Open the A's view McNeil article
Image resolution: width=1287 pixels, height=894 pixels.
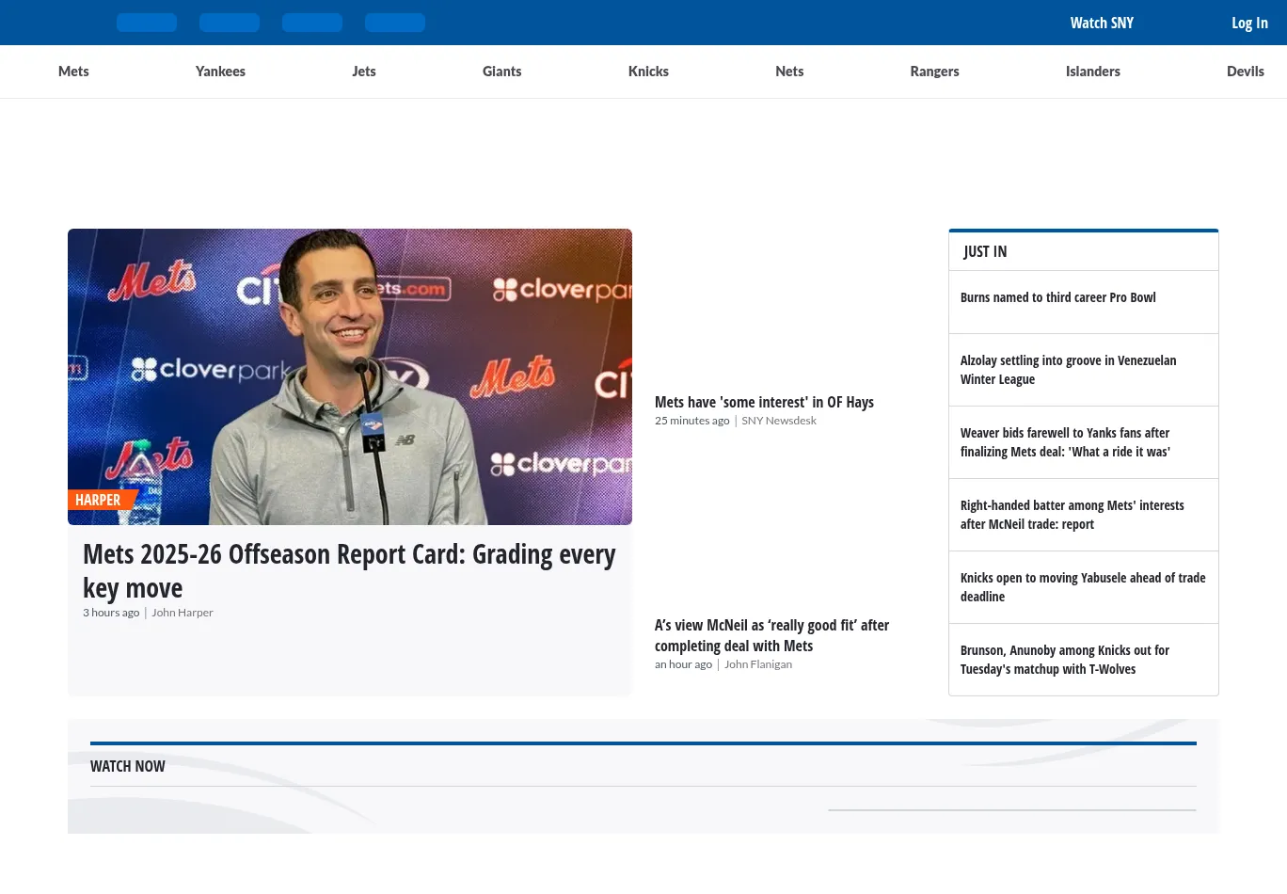click(x=771, y=635)
